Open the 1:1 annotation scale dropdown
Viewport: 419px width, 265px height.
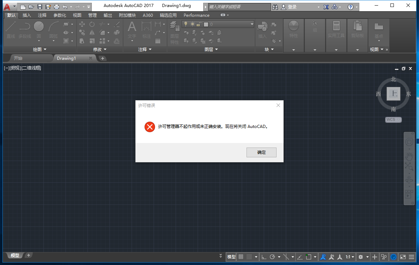[350, 257]
